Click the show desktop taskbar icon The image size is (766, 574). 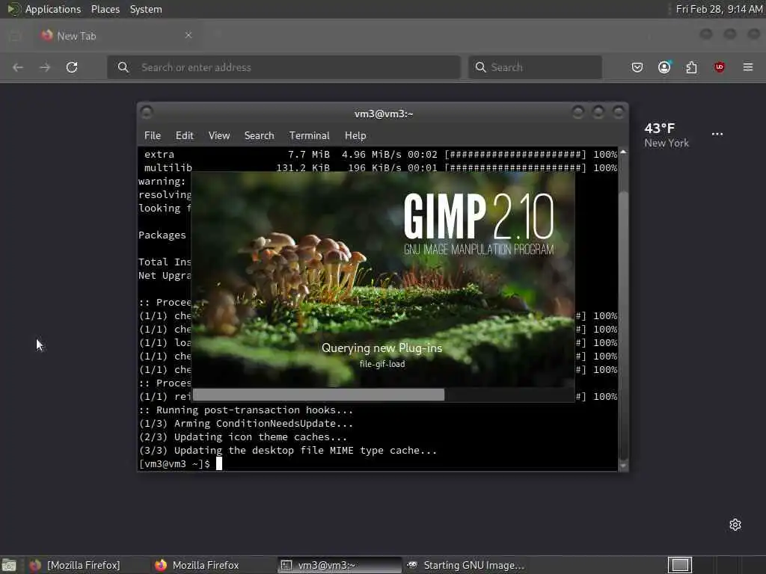point(9,565)
